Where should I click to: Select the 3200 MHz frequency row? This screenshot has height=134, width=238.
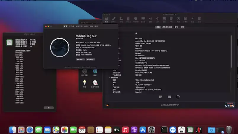(x=20, y=103)
